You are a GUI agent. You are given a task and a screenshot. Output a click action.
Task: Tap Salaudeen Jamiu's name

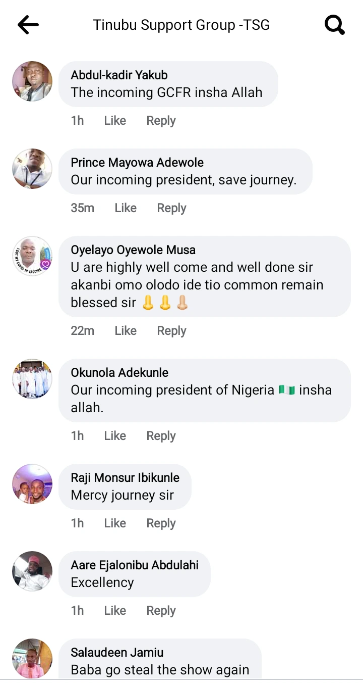pos(117,652)
